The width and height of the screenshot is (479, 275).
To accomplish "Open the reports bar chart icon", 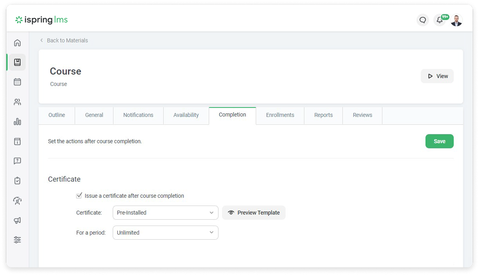I will coord(17,122).
